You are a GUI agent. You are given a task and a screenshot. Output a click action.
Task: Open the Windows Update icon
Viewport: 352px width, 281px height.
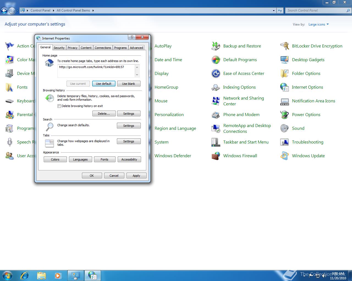[x=285, y=156]
